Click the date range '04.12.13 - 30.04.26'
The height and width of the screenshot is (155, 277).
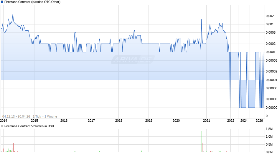16,116
